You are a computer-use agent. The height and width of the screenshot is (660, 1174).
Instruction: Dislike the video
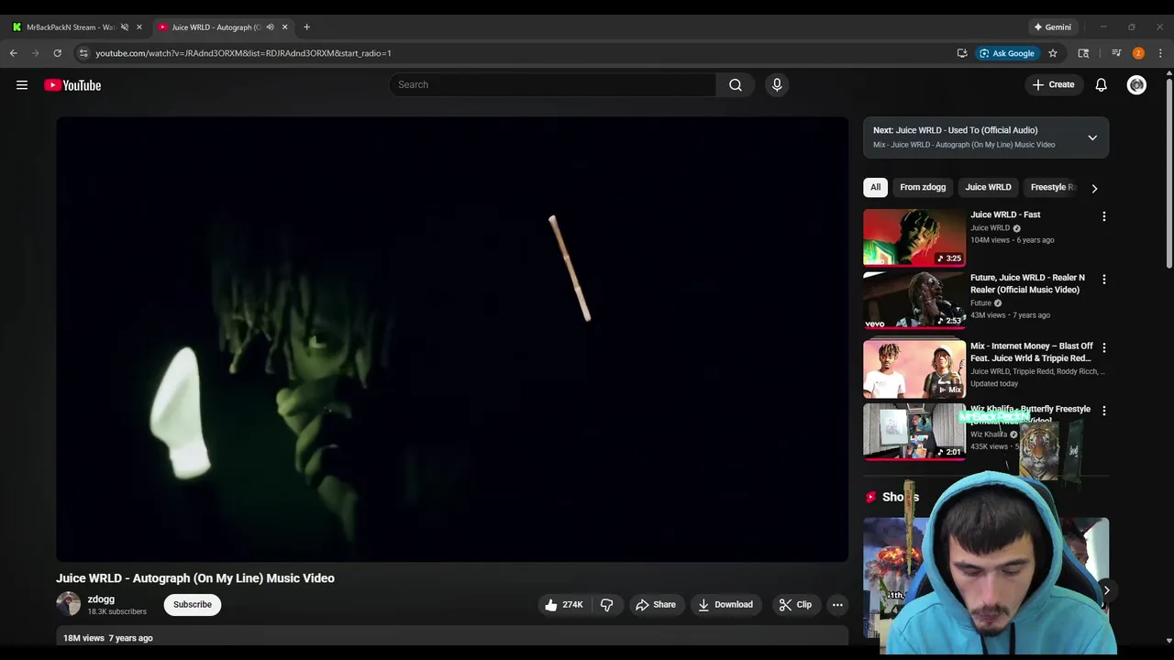pos(607,605)
